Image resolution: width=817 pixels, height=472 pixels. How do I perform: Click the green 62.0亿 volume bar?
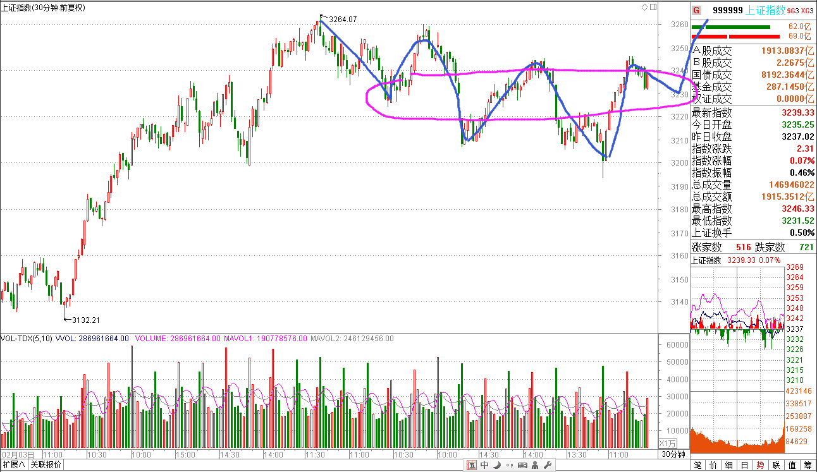click(730, 27)
